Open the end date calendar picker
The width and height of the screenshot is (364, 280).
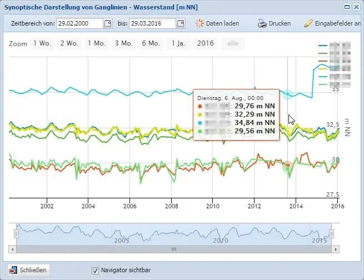click(x=181, y=23)
